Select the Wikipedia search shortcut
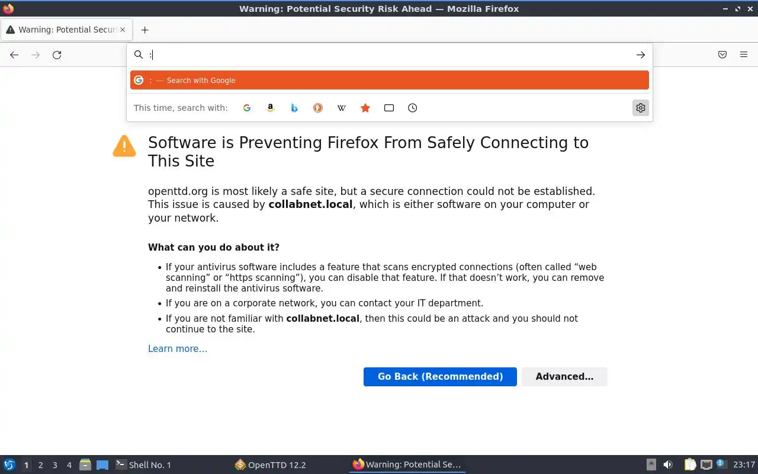Image resolution: width=758 pixels, height=474 pixels. (342, 108)
